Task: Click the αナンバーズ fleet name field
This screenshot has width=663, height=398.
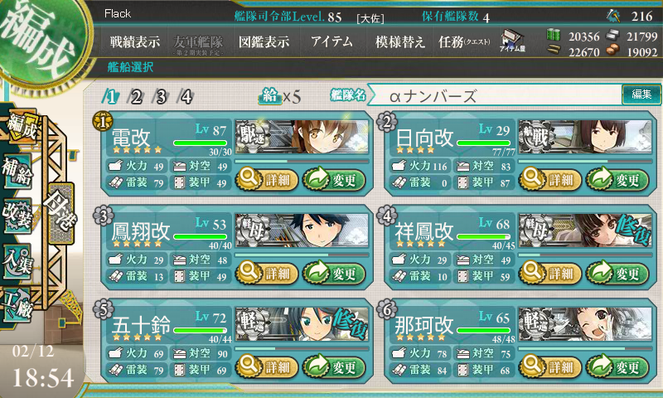Action: 495,95
